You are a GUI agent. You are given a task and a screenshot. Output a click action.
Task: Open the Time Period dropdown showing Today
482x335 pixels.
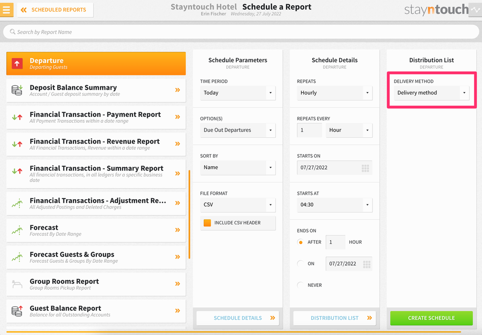238,93
